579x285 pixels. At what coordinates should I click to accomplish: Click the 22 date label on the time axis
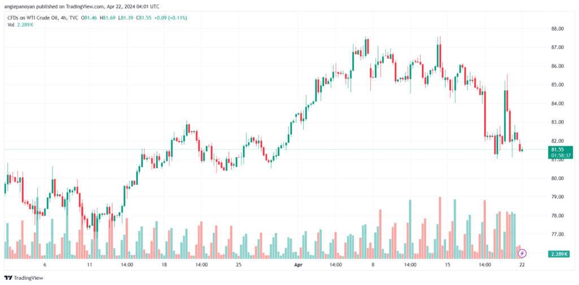(522, 265)
